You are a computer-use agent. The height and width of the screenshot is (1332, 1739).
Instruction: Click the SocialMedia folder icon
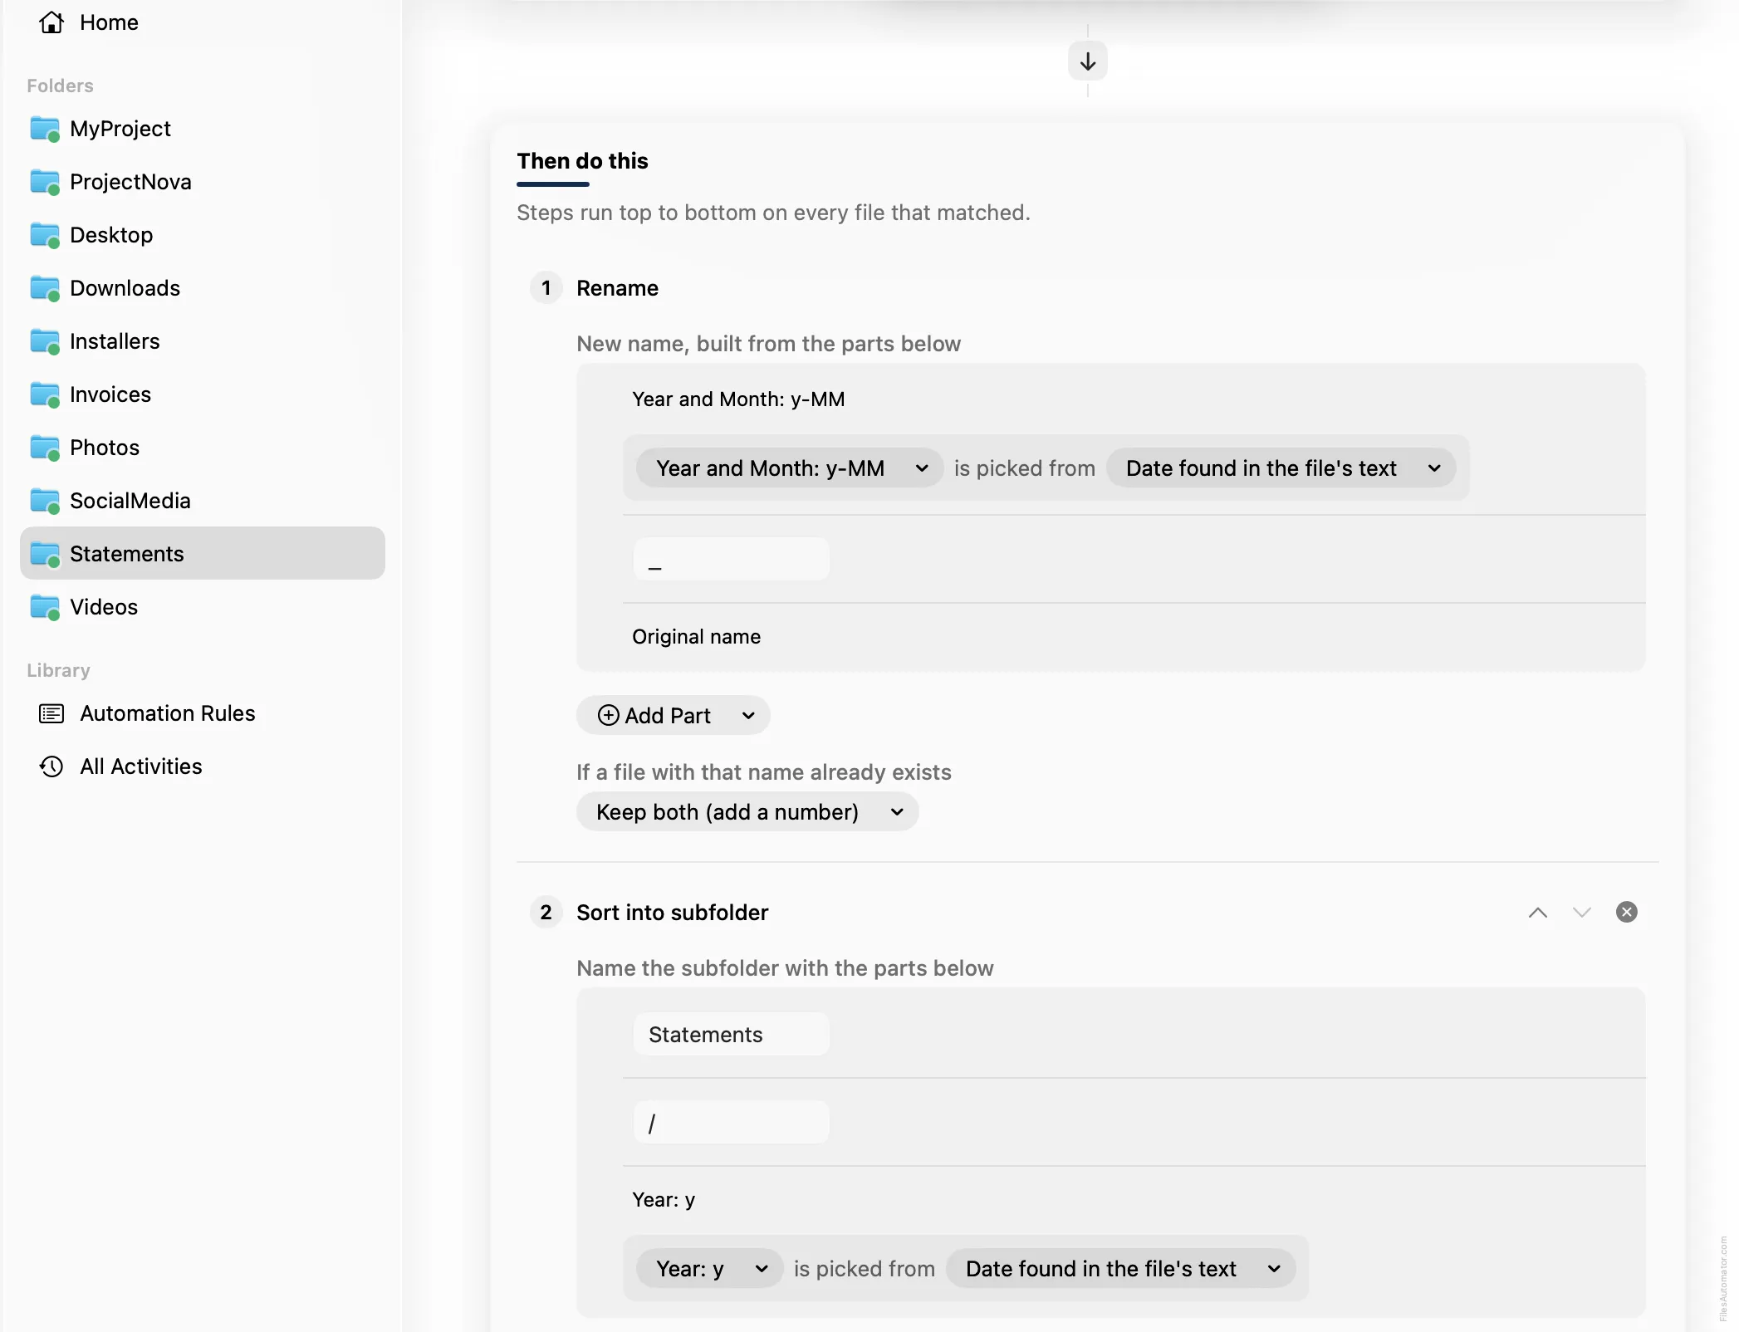point(45,501)
